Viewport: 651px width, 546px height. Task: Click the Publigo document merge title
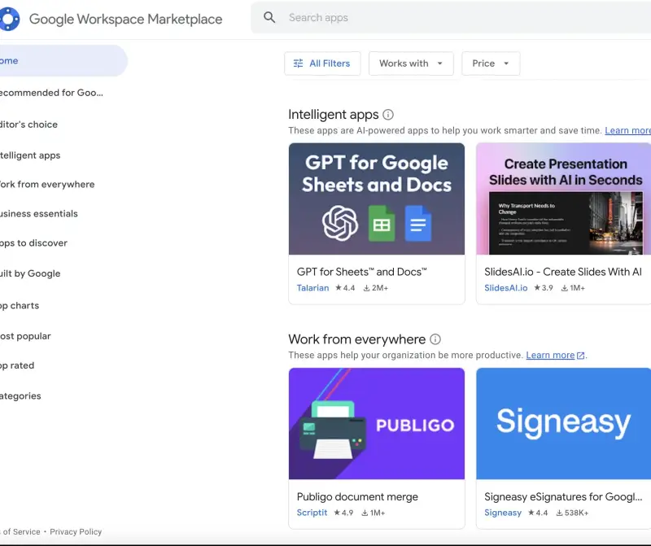(x=357, y=497)
